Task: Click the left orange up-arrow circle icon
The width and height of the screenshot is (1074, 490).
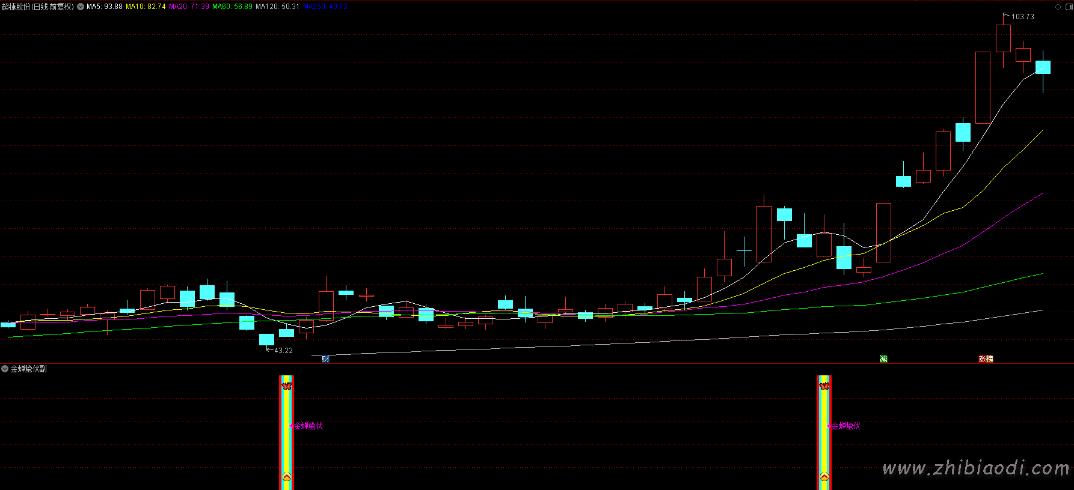Action: tap(287, 477)
